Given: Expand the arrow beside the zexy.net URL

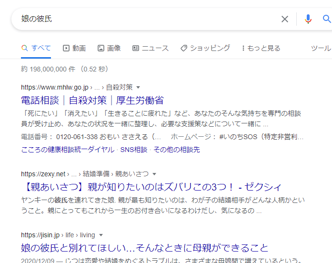Looking at the screenshot, I should pos(154,174).
